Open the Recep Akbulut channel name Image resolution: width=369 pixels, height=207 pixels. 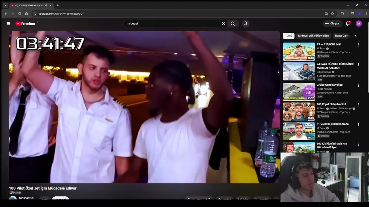(324, 89)
